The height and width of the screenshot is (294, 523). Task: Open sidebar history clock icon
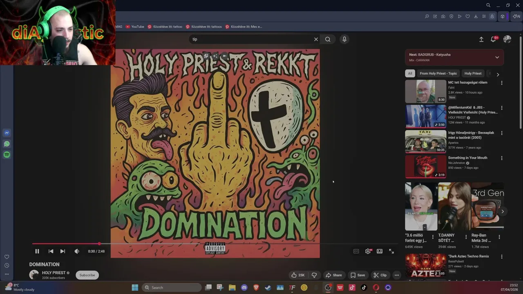(x=7, y=265)
